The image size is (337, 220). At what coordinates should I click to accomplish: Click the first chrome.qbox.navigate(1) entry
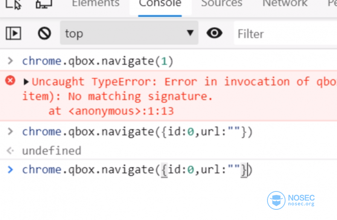click(x=98, y=61)
